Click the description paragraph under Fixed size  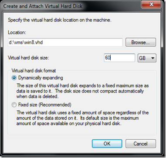click(82, 118)
